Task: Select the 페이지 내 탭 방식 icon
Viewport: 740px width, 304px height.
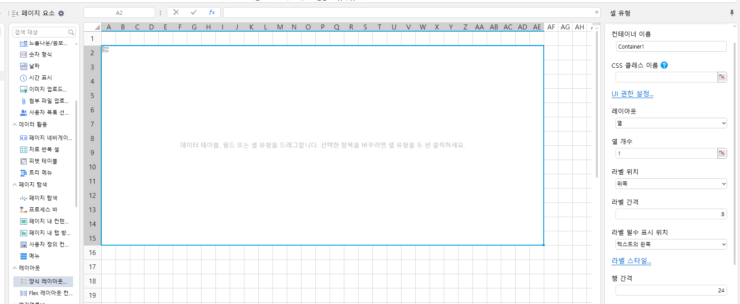Action: click(24, 233)
